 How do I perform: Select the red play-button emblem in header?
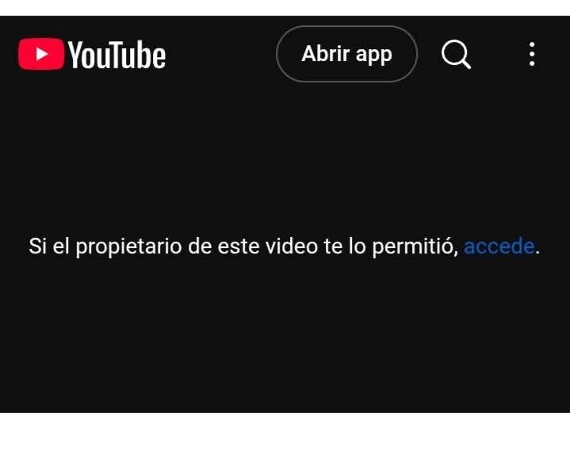coord(41,54)
